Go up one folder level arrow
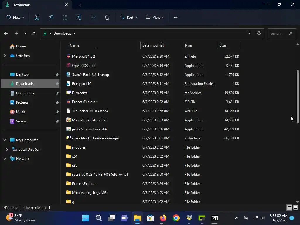This screenshot has height=225, width=300. (x=34, y=33)
